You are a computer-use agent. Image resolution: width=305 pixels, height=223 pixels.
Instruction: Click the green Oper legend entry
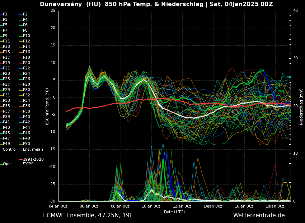click(7, 164)
